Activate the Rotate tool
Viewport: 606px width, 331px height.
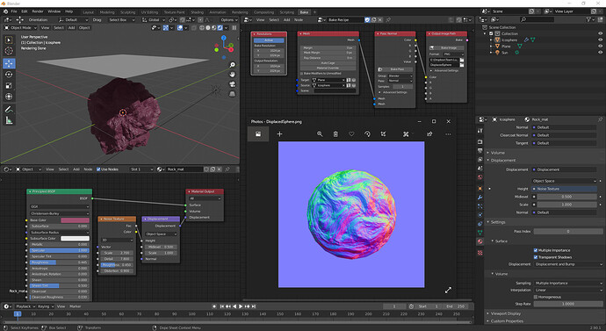point(9,75)
